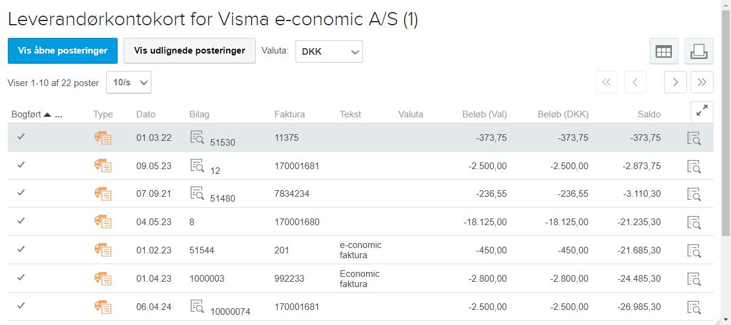Viewport: 731px width, 325px height.
Task: Expand table to fullscreen with arrows icon
Action: tap(702, 112)
